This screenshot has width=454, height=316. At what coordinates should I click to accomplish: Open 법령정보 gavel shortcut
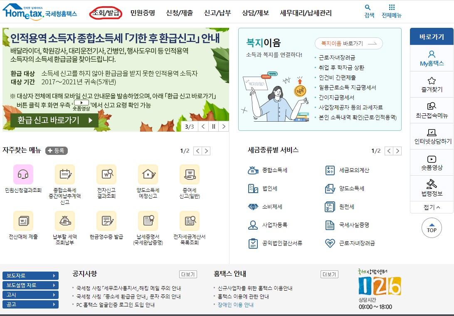[x=432, y=188]
